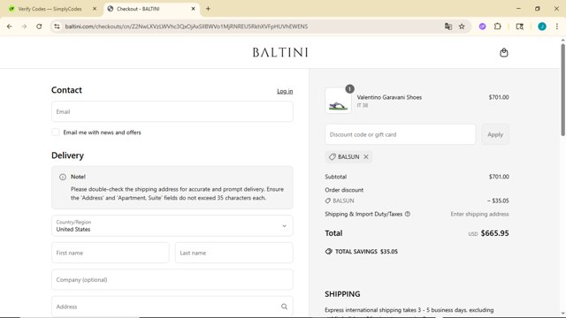Focus the Address input field
Viewport: 566px width, 318px height.
[x=172, y=307]
